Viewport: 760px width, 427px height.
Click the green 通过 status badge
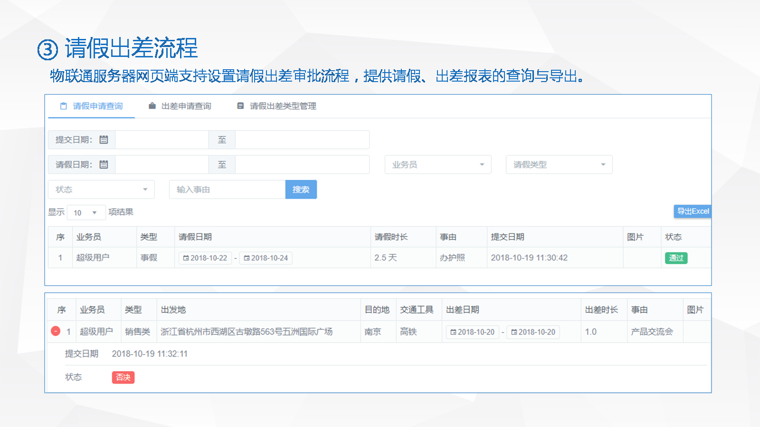coord(675,258)
